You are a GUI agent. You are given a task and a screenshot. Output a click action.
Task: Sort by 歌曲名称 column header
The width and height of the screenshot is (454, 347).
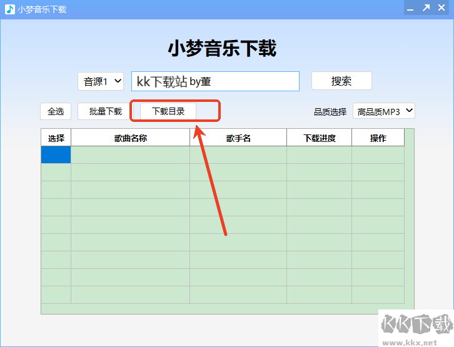click(x=130, y=138)
